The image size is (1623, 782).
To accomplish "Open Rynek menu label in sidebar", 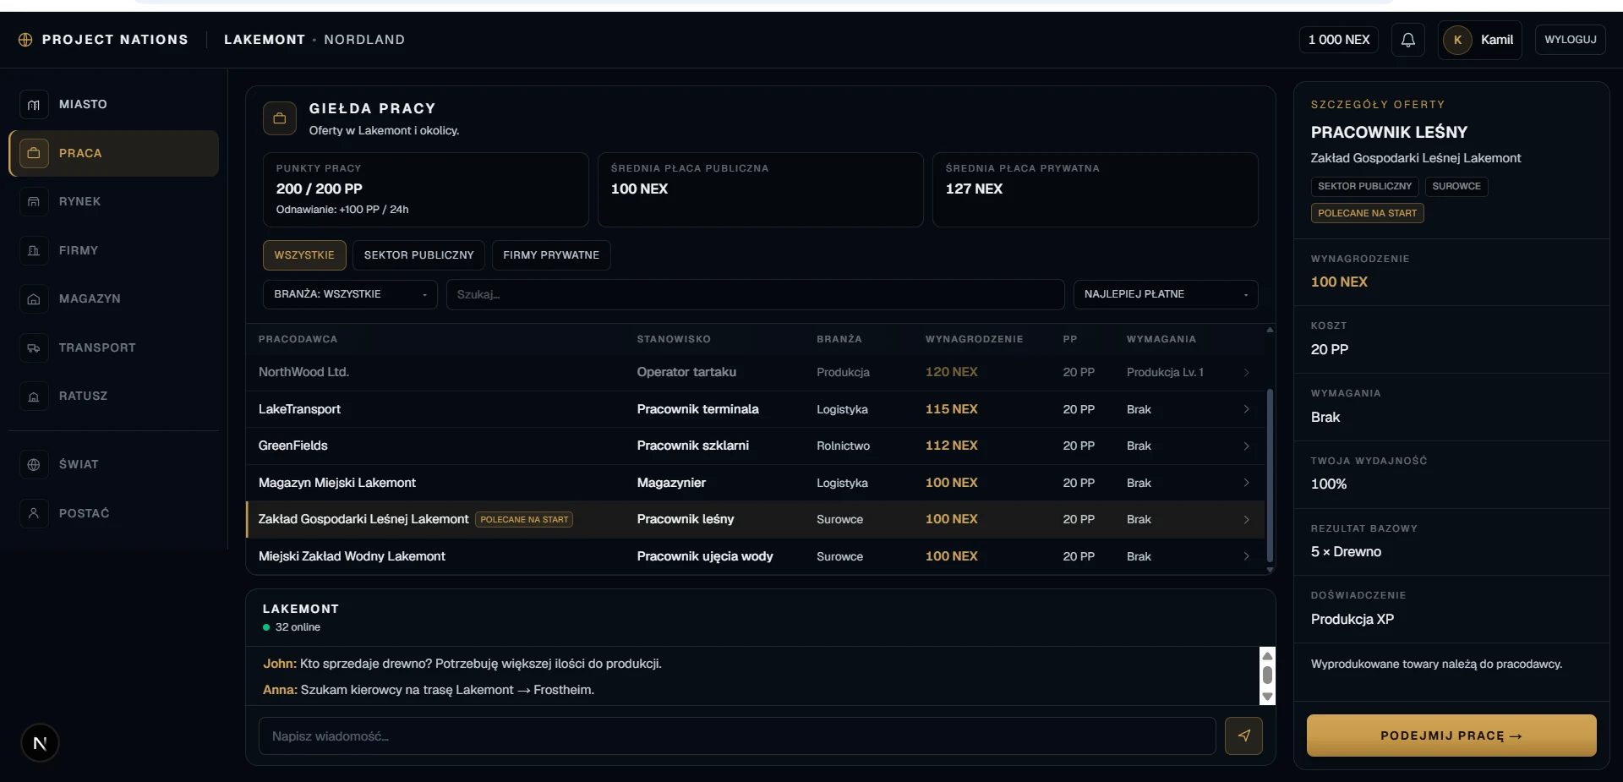I will (79, 202).
